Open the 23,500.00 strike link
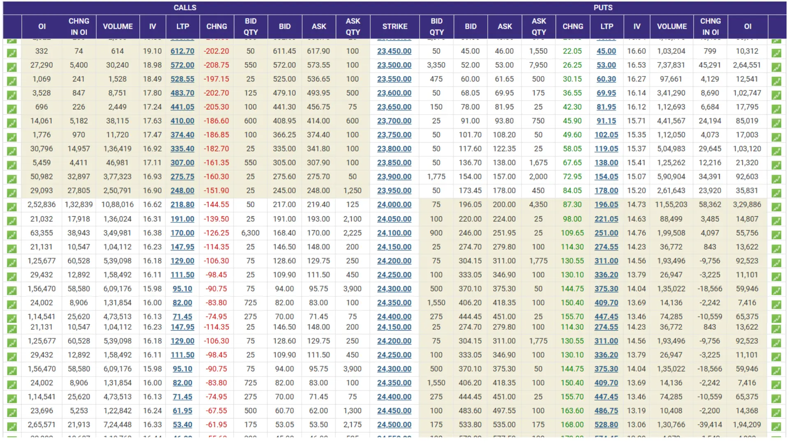Screen dimensions: 789x444 [x=394, y=65]
